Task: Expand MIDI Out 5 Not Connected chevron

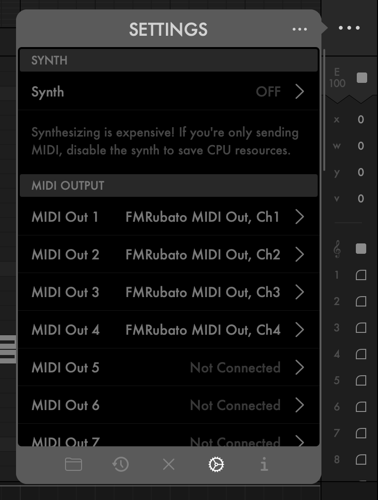Action: pos(299,368)
